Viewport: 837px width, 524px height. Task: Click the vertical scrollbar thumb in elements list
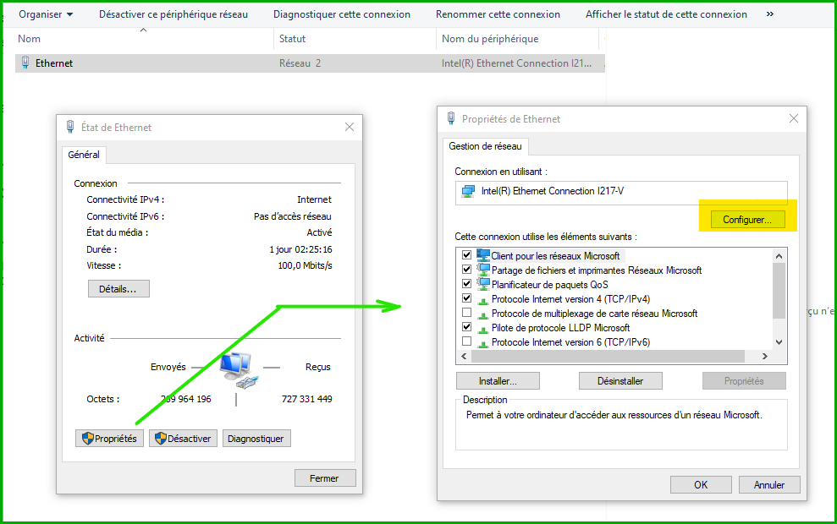(779, 291)
